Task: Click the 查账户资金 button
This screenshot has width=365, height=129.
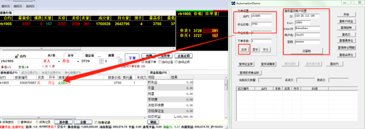Action: point(346,21)
